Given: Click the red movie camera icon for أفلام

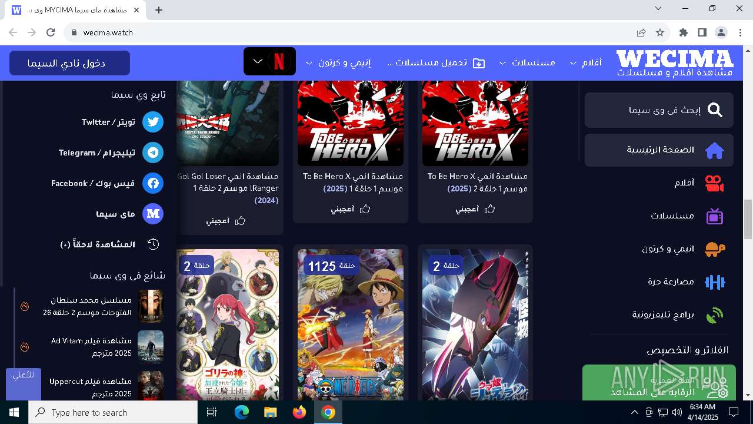Looking at the screenshot, I should [x=715, y=183].
